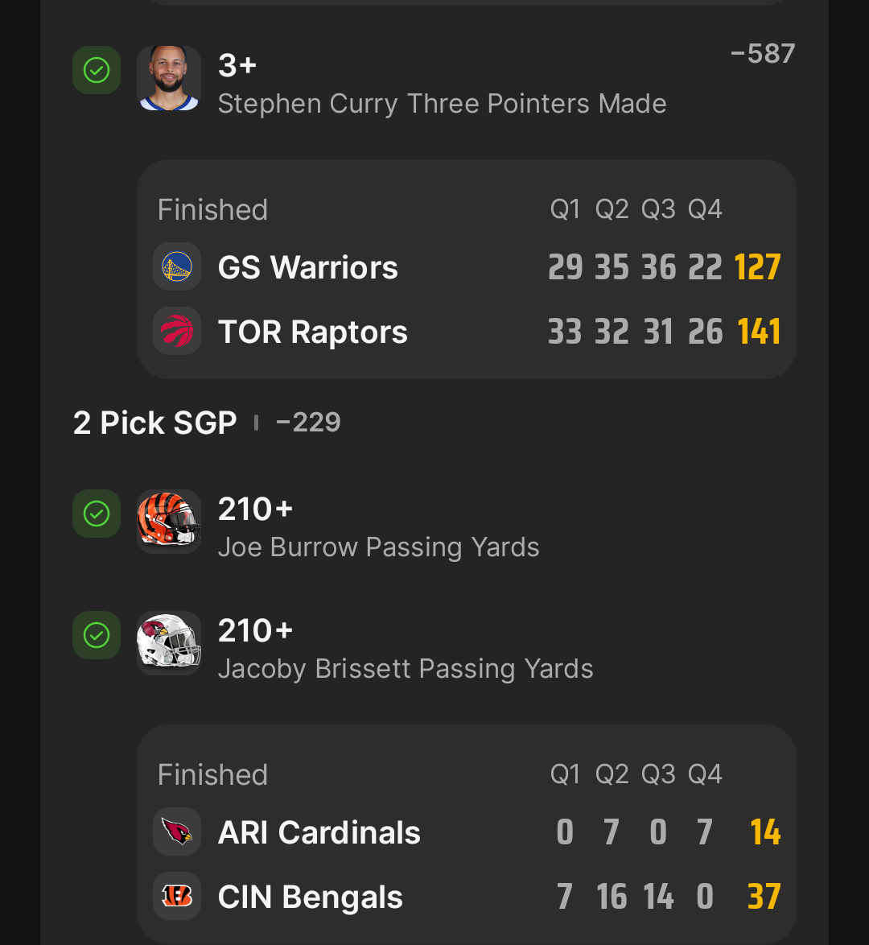This screenshot has height=945, width=869.
Task: Select the CIN Bengals team row
Action: coord(467,896)
